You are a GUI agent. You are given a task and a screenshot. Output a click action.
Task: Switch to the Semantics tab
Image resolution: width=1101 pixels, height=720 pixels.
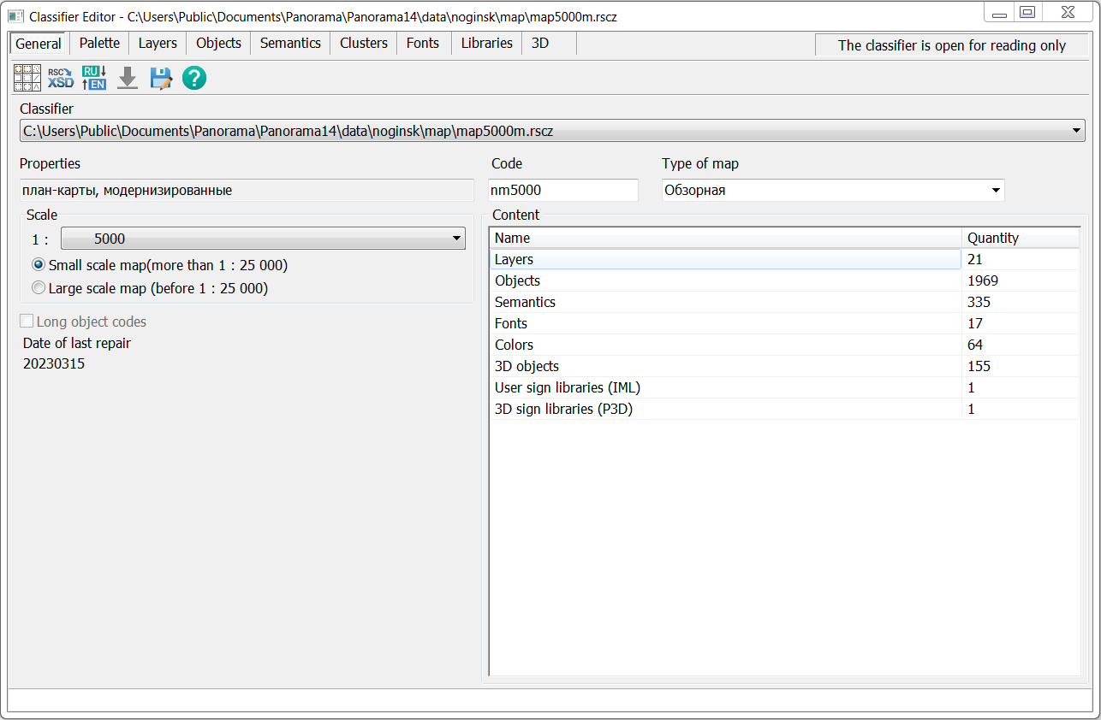click(x=290, y=43)
